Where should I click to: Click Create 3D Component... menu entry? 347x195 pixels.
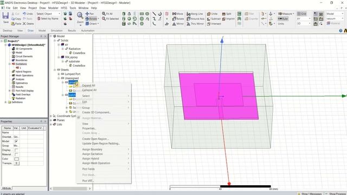(97, 112)
